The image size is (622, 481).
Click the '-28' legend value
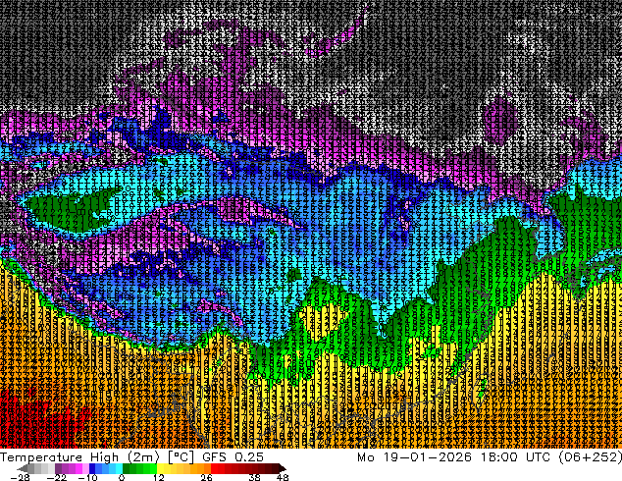point(20,477)
